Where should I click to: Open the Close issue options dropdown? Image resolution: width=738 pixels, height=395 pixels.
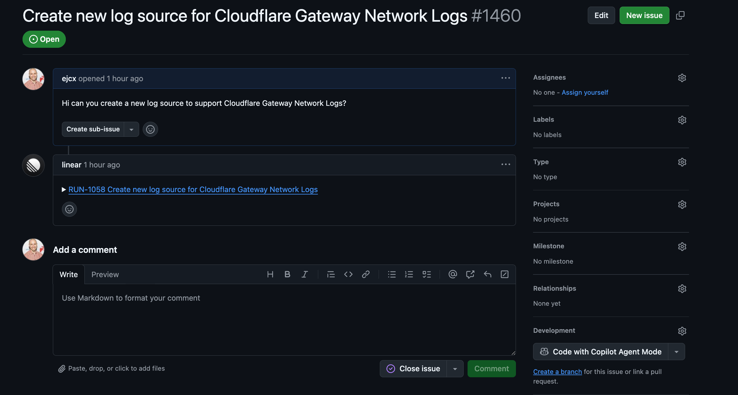click(x=455, y=369)
